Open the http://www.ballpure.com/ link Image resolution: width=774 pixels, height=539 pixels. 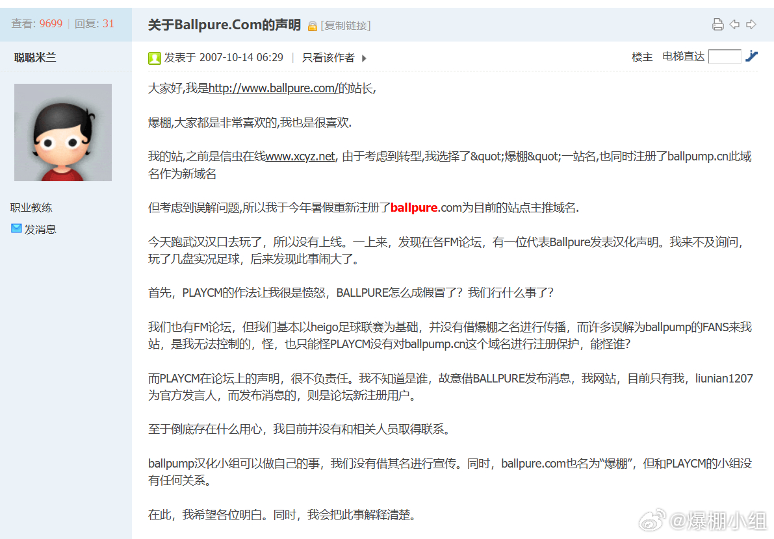point(274,88)
